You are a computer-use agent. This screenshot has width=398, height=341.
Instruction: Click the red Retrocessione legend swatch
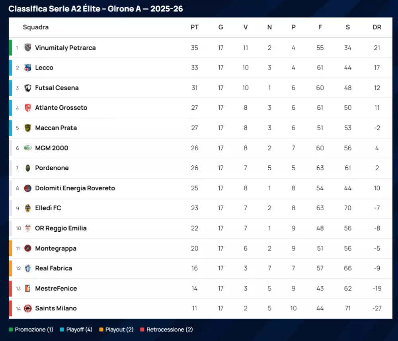point(142,329)
